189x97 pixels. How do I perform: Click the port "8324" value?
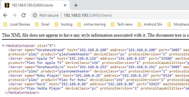click(x=167, y=76)
